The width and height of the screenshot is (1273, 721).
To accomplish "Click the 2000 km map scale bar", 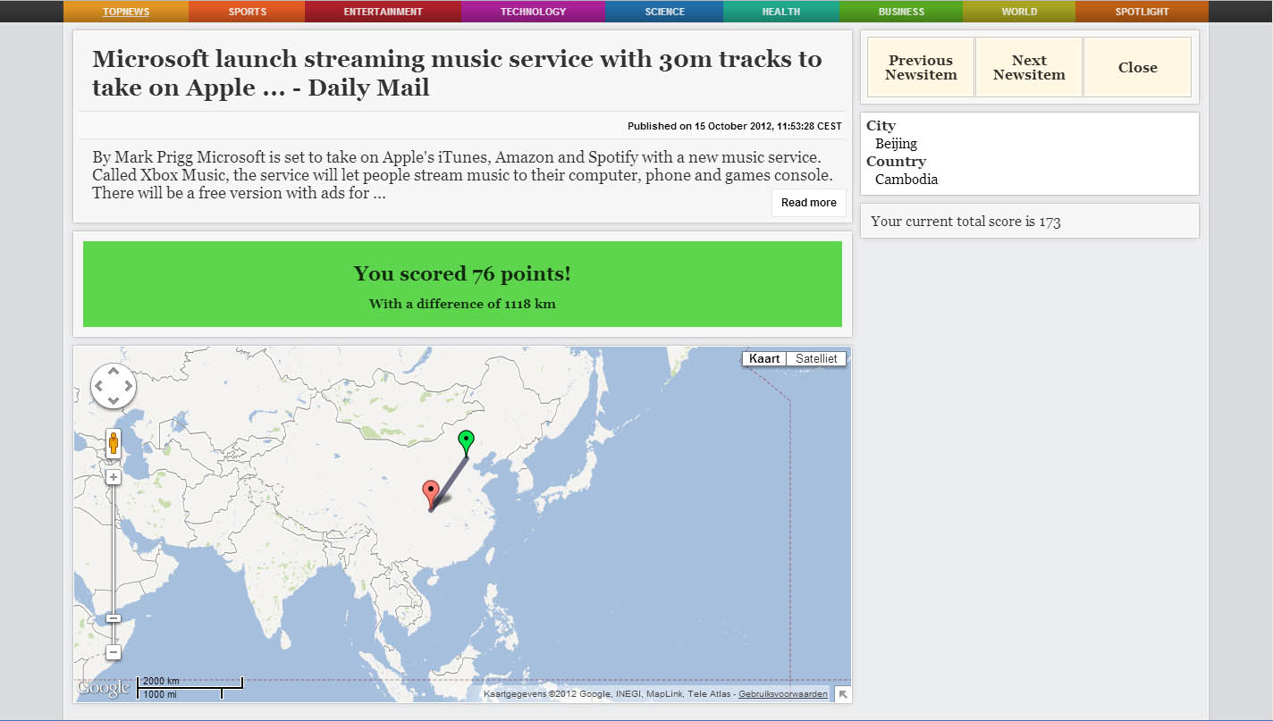I will 190,682.
